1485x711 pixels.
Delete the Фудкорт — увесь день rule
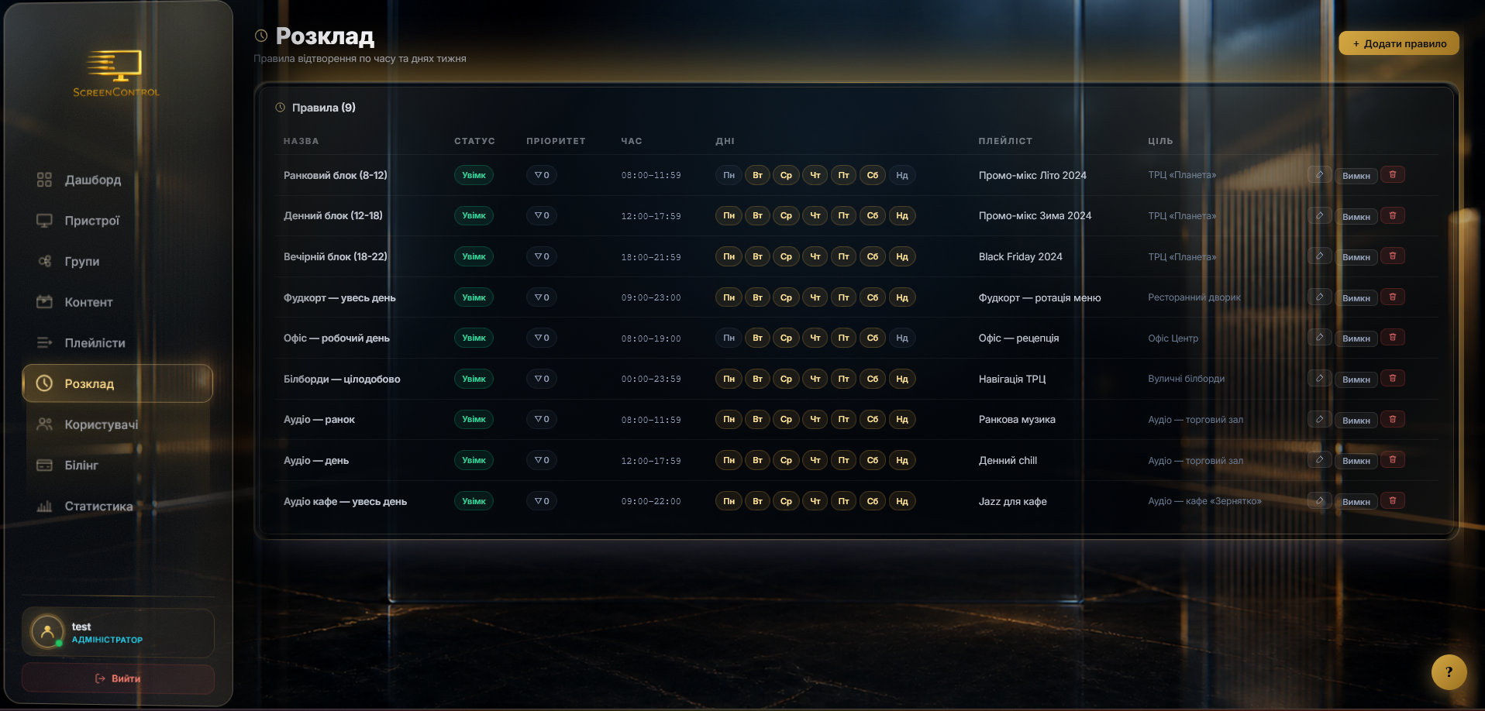point(1393,297)
